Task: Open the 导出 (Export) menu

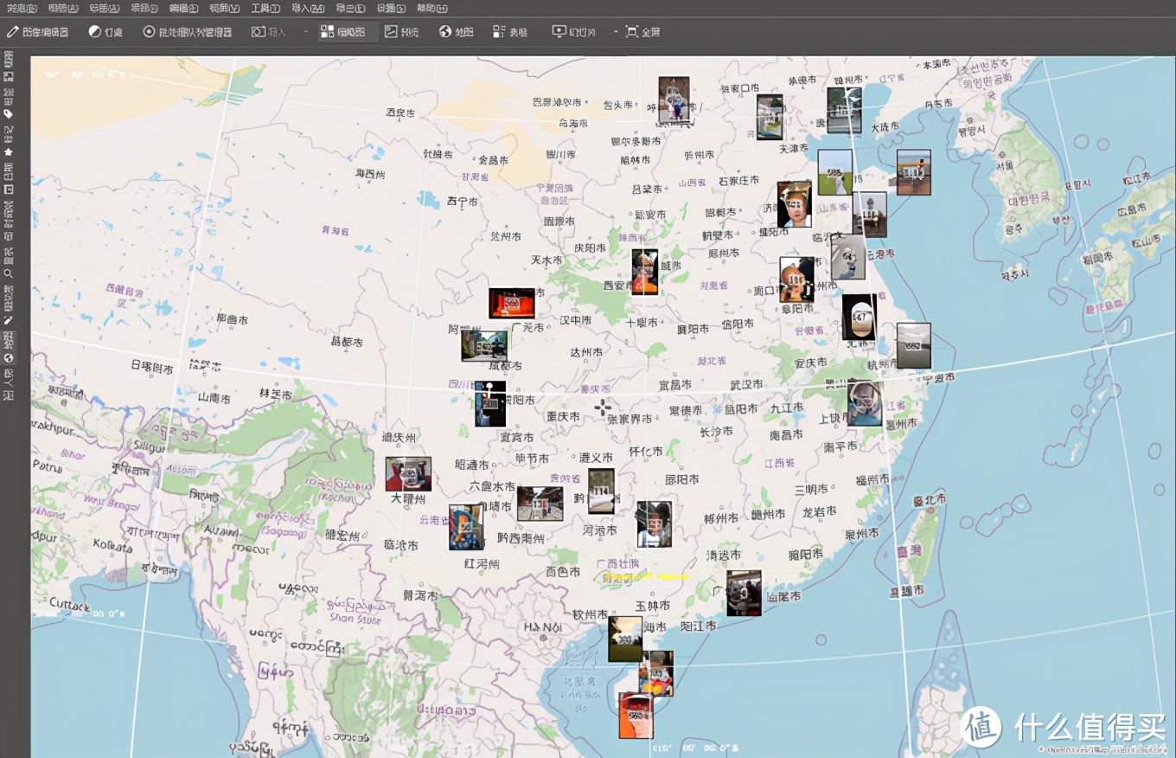Action: click(350, 8)
